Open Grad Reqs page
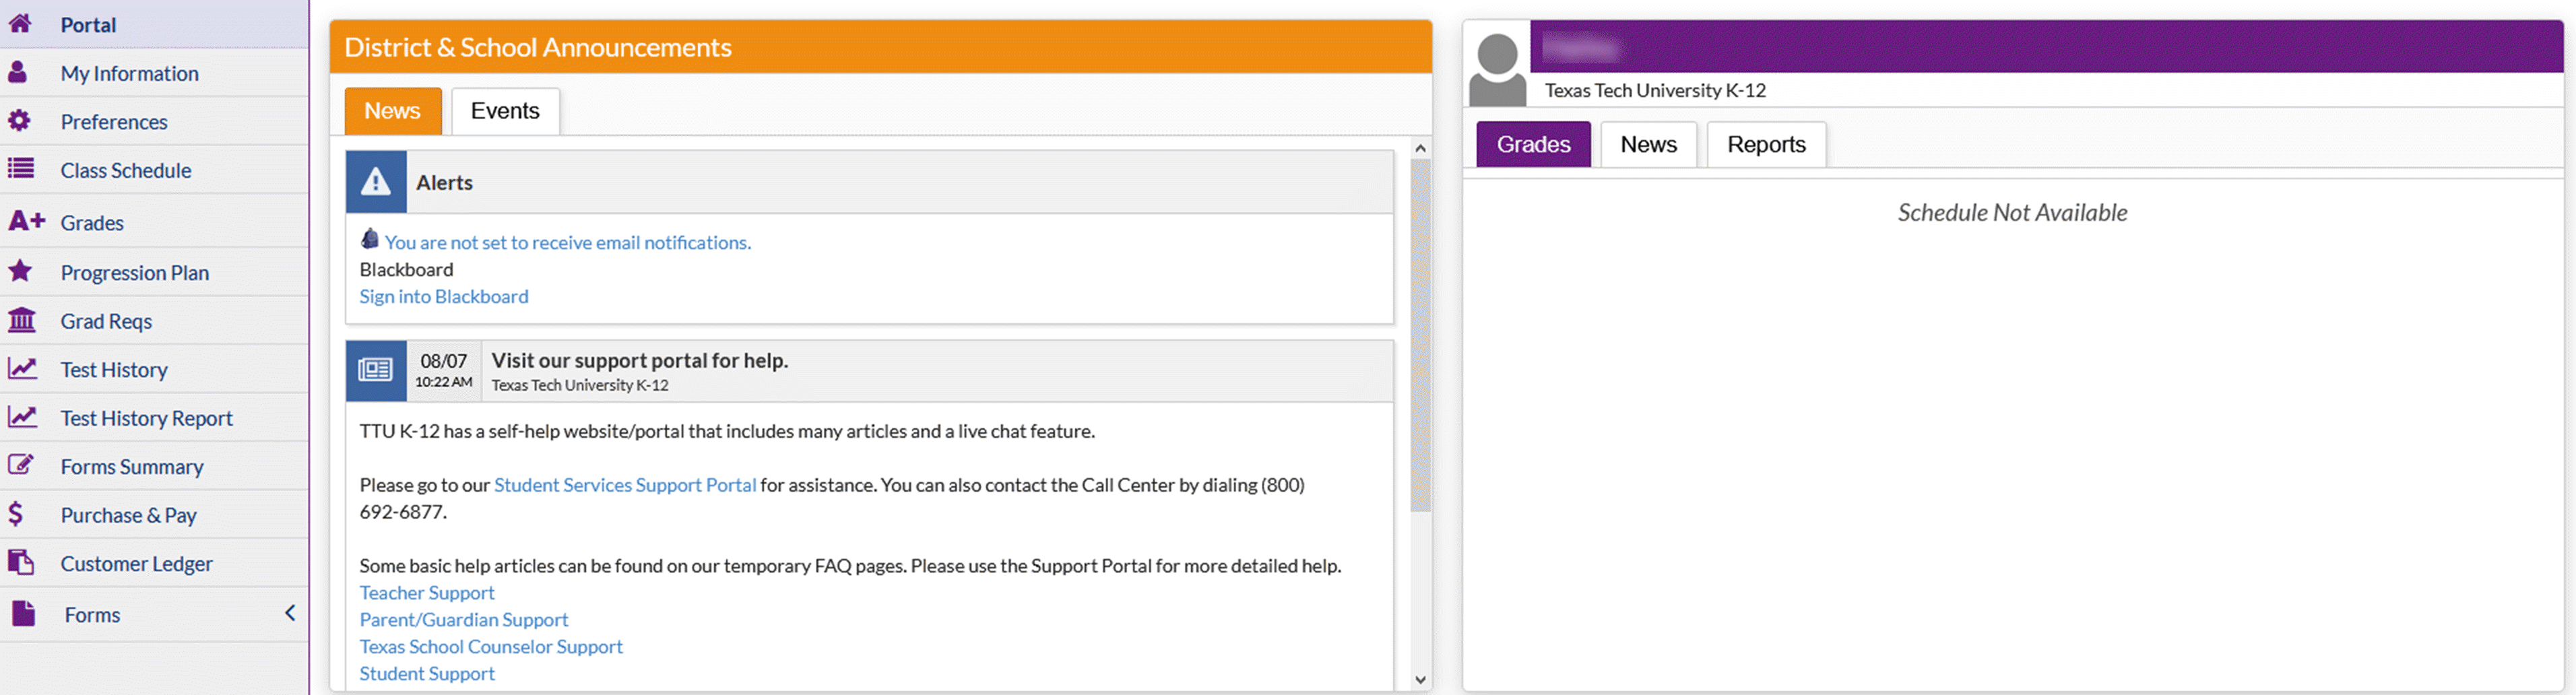The image size is (2576, 695). pos(154,320)
